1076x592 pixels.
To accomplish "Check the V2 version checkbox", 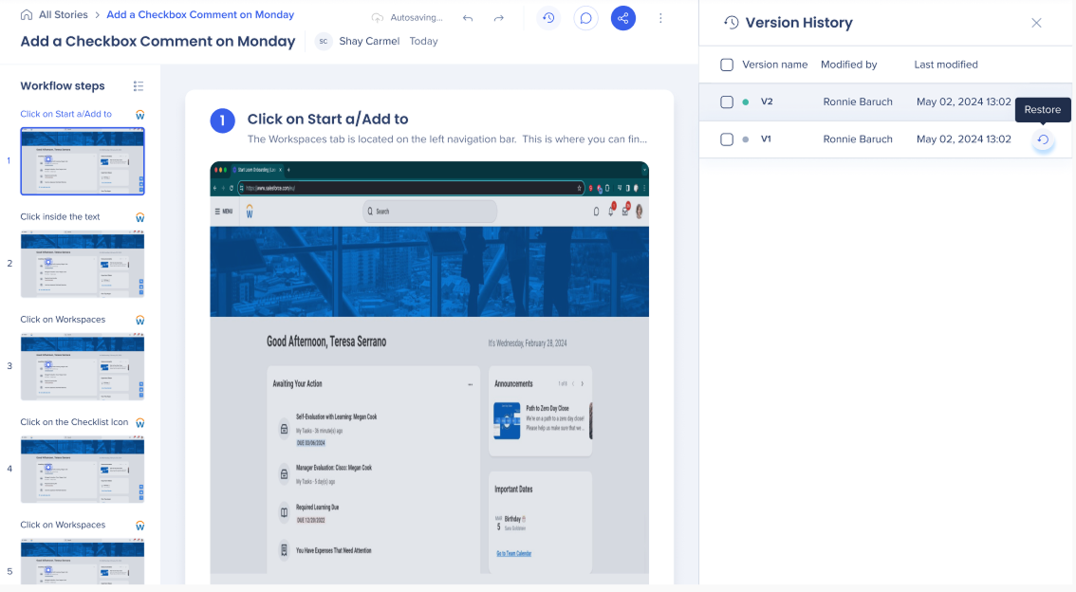I will (x=727, y=102).
